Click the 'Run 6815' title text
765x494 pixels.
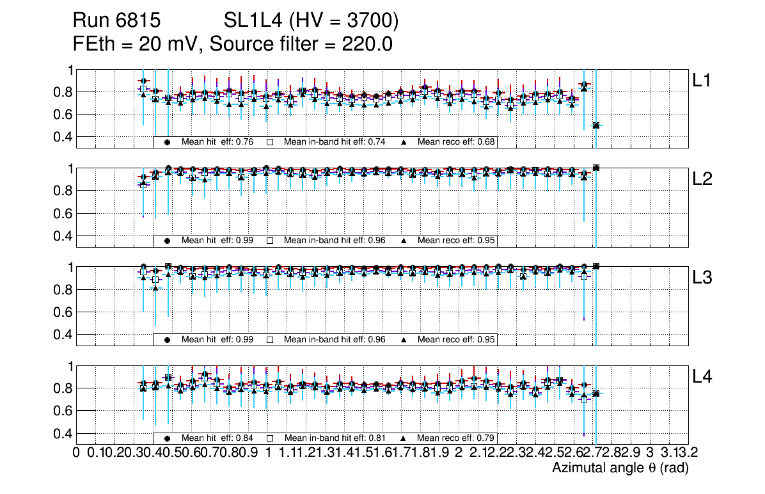[x=116, y=21]
